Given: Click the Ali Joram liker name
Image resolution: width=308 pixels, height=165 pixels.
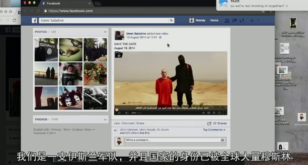Looking at the screenshot, I should [x=163, y=130].
